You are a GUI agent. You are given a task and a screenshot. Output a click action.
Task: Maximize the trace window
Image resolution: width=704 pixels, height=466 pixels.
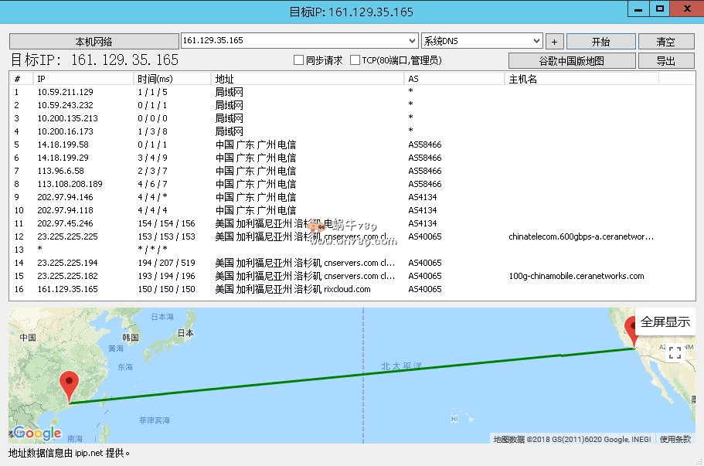click(659, 9)
